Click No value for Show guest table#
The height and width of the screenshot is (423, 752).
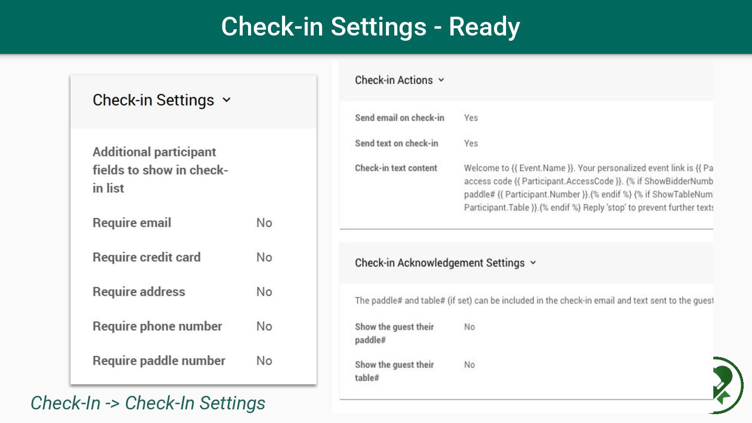click(x=469, y=365)
